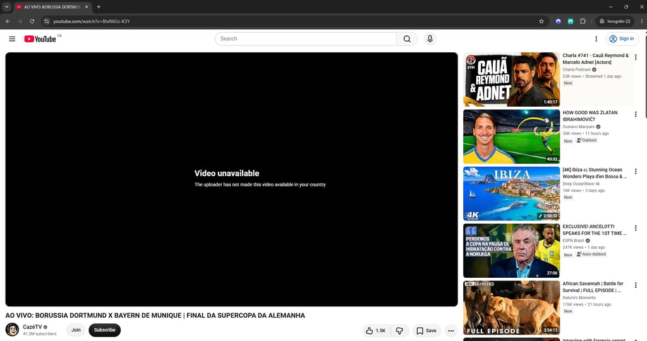Open a new browser tab with plus

[x=99, y=6]
